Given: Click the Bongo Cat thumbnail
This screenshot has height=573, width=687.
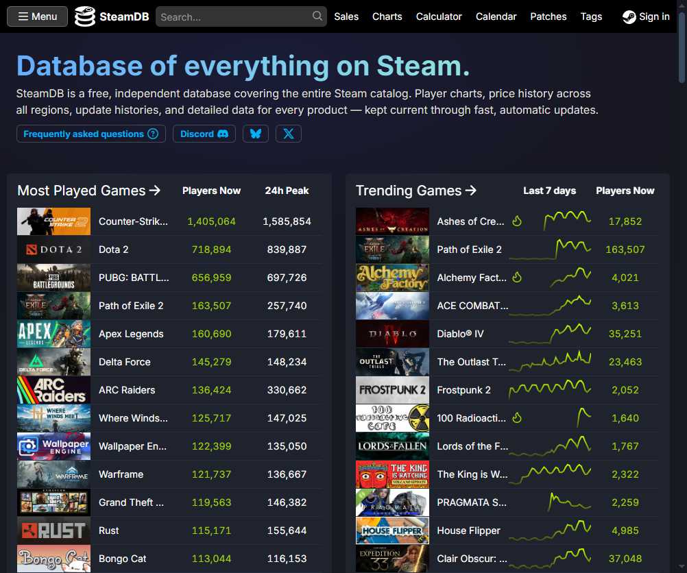Looking at the screenshot, I should (x=53, y=558).
